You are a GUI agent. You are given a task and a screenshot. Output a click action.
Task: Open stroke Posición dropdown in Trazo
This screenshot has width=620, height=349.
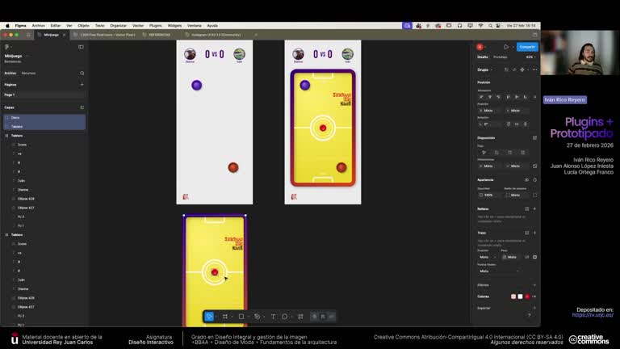487,257
